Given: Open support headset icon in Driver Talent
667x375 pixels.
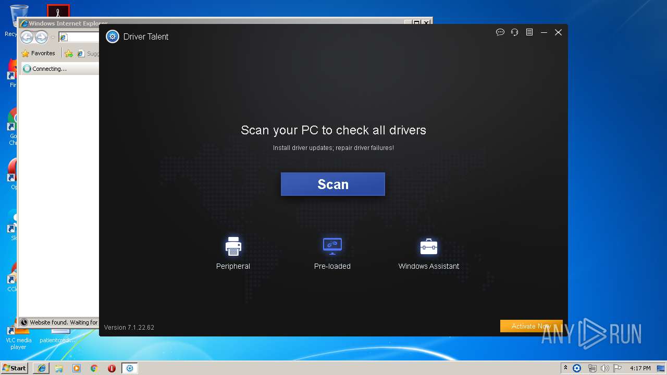Looking at the screenshot, I should click(515, 32).
